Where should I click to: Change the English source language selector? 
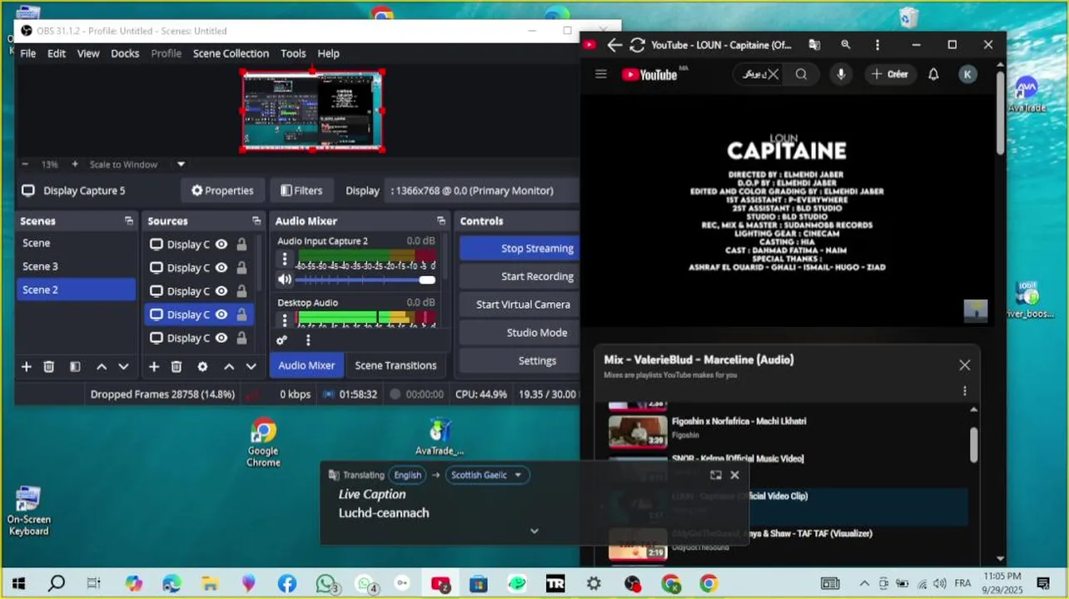[x=407, y=475]
